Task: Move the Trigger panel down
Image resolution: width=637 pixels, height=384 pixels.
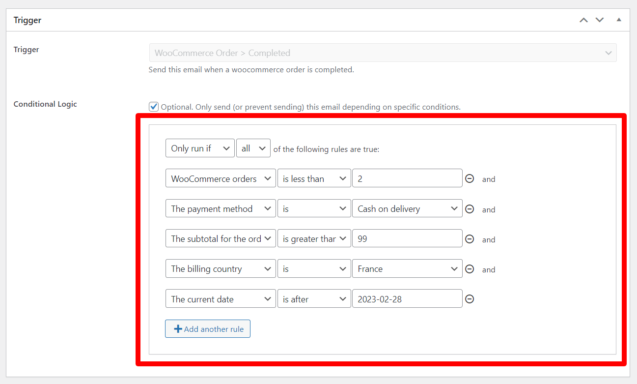Action: tap(599, 20)
